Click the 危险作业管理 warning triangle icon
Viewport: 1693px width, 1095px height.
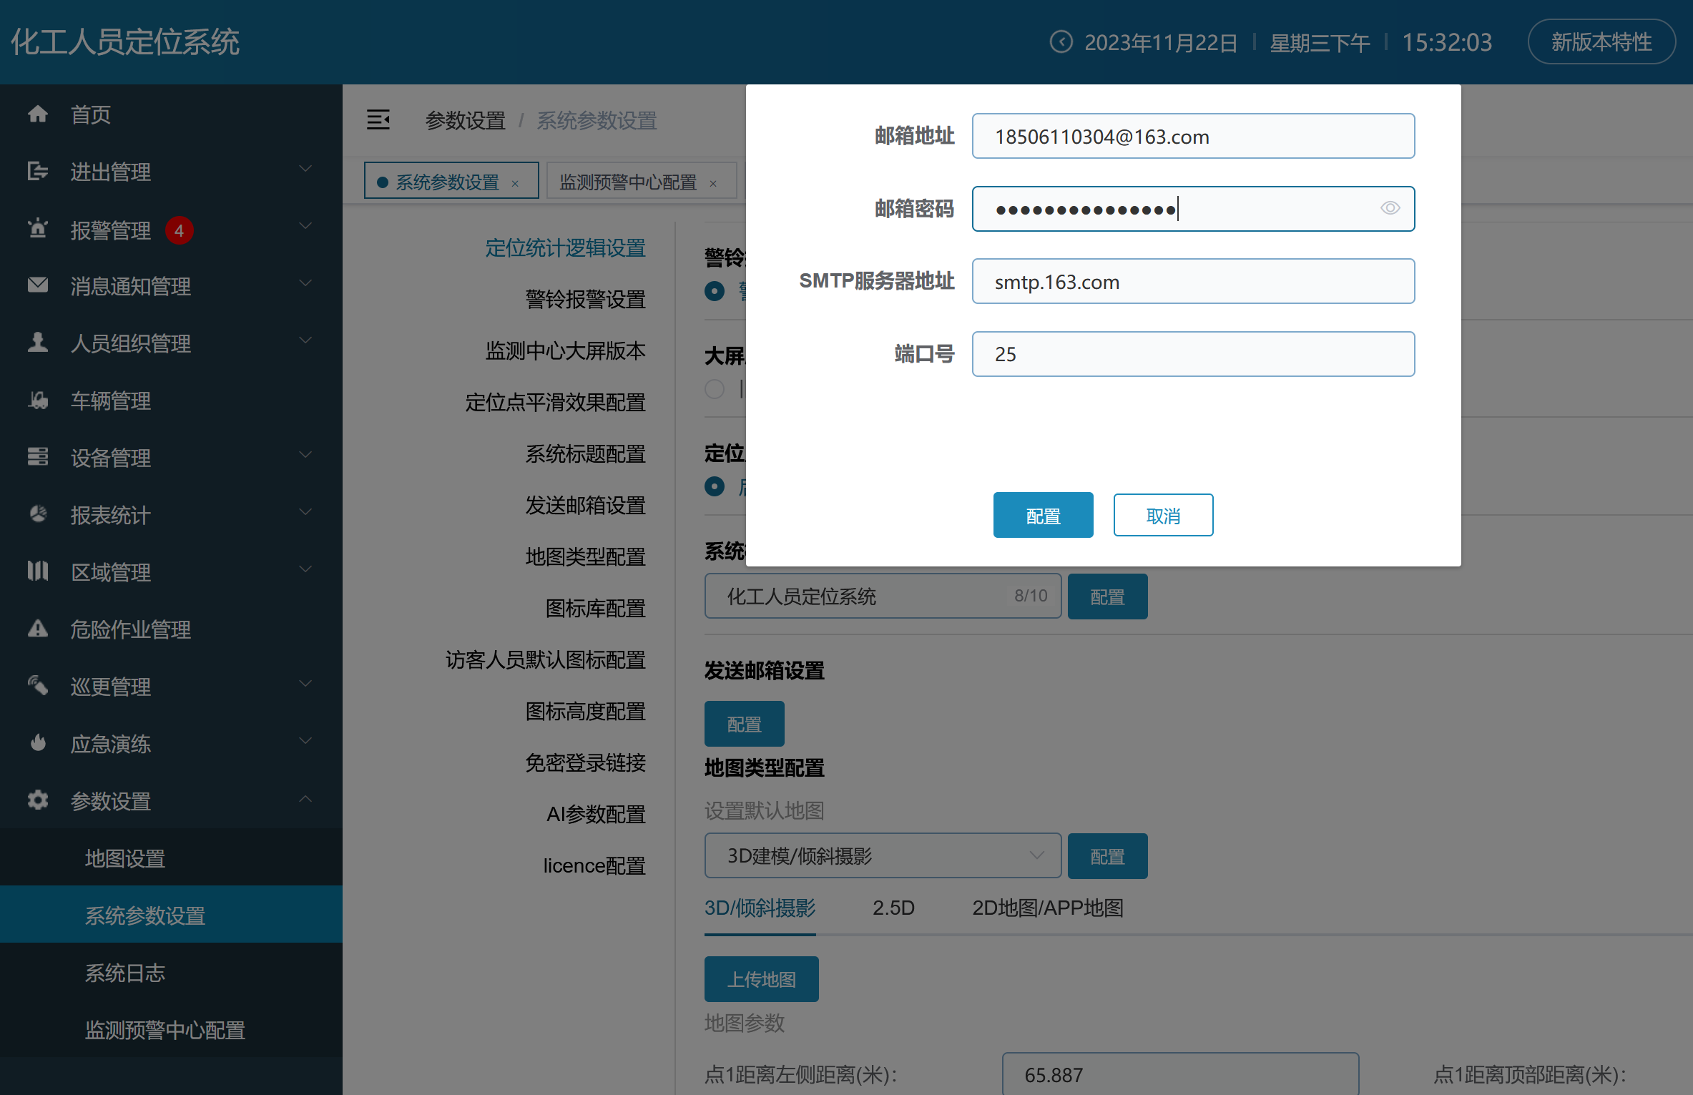pyautogui.click(x=38, y=629)
